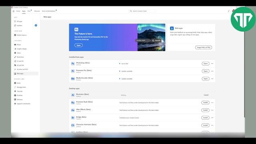Image resolution: width=256 pixels, height=144 pixels.
Task: Click the Illustrator (Beta) Ai icon
Action: (73, 95)
